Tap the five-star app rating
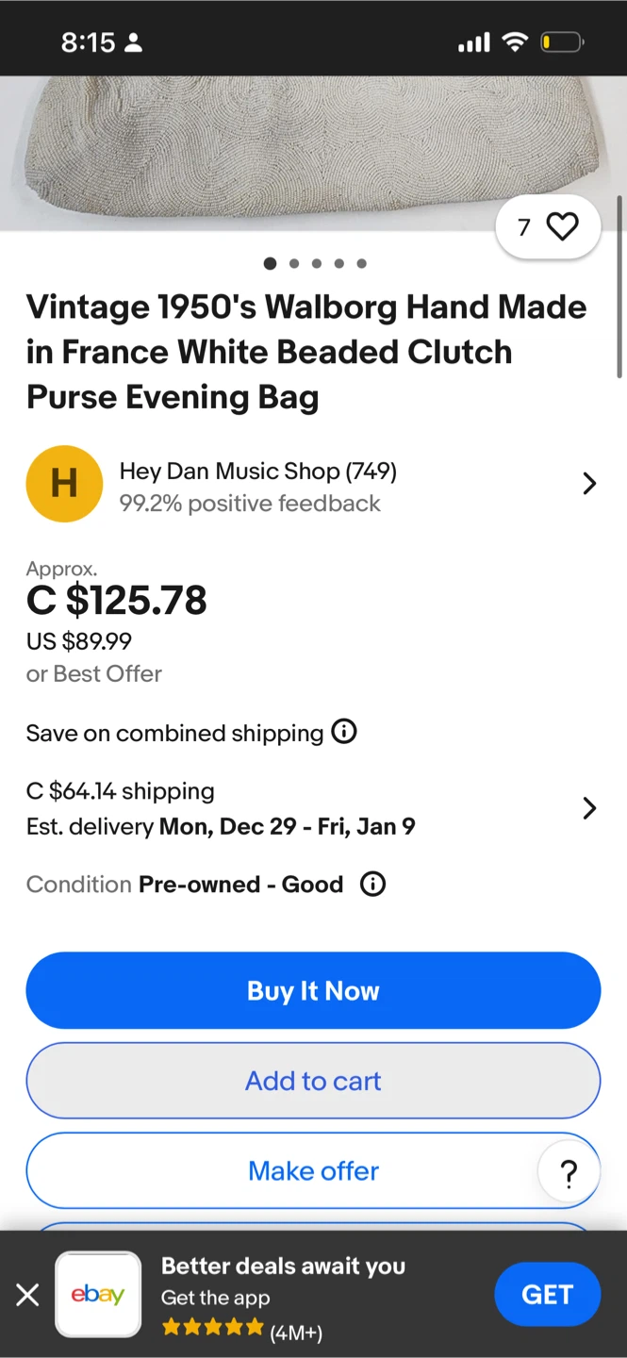 coord(212,1328)
